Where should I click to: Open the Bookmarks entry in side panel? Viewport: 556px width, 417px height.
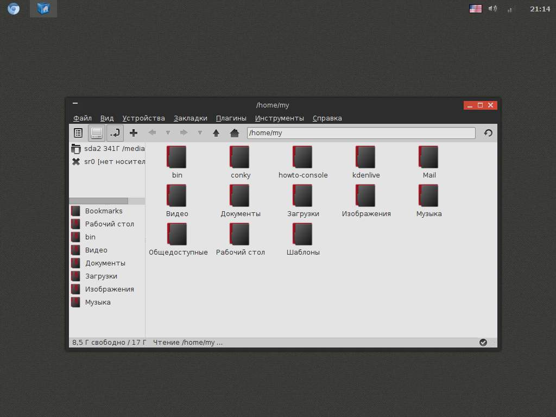[x=107, y=211]
